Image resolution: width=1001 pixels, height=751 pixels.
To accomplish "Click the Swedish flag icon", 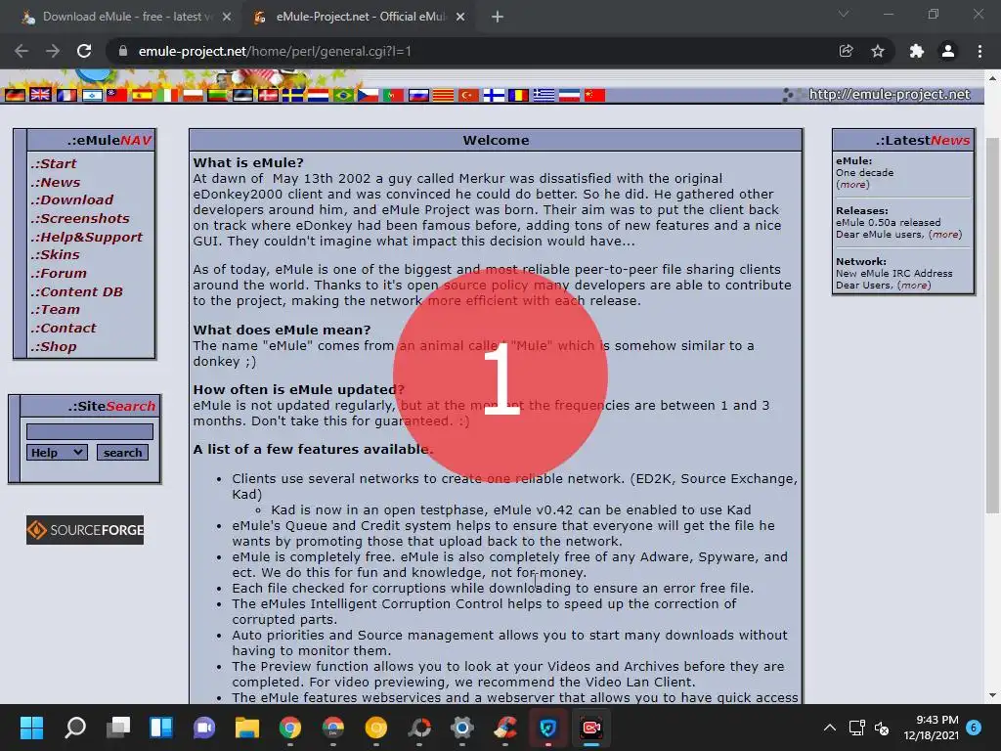I will coord(293,95).
